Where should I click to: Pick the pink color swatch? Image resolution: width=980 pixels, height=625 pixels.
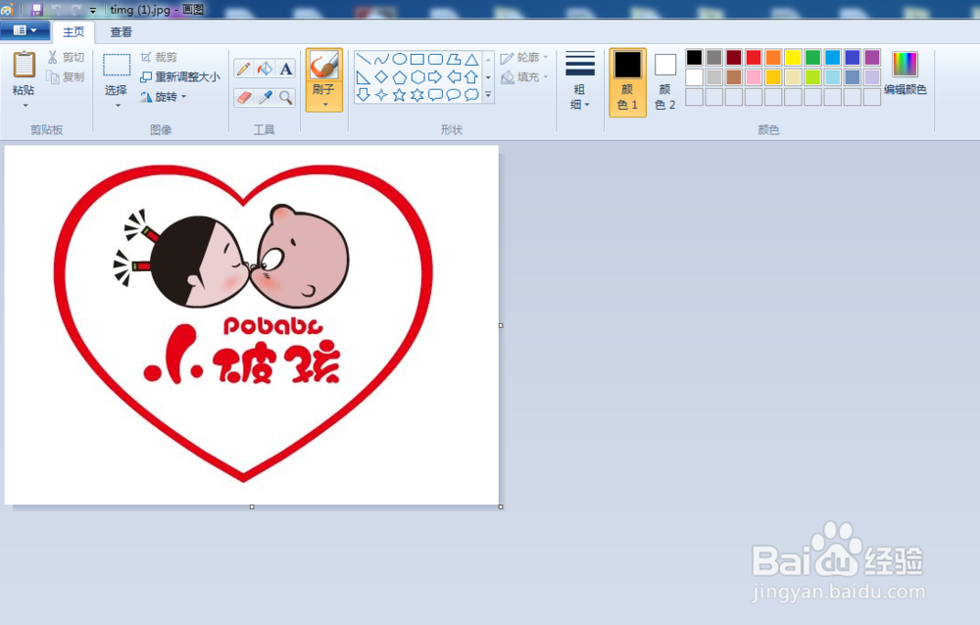(754, 76)
